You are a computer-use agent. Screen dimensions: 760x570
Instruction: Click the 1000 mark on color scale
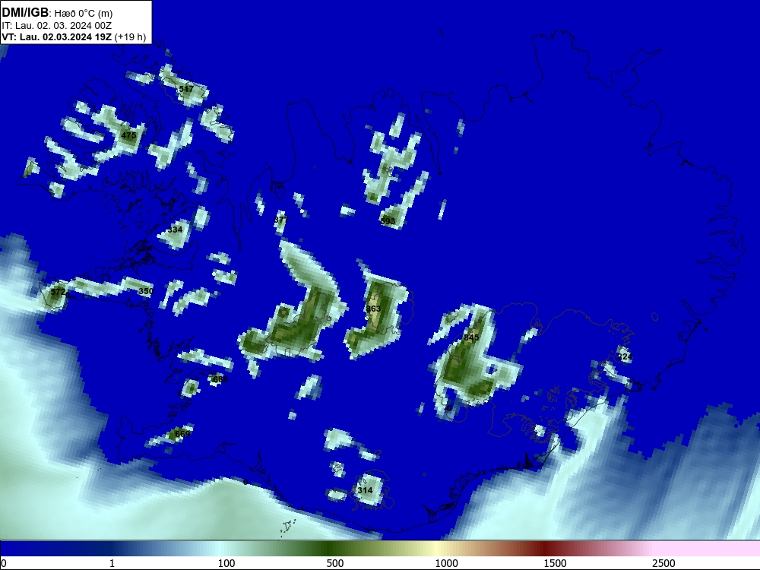click(446, 563)
